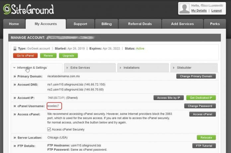The height and width of the screenshot is (153, 231).
Task: Click the Upgrade button
Action: 68,56
